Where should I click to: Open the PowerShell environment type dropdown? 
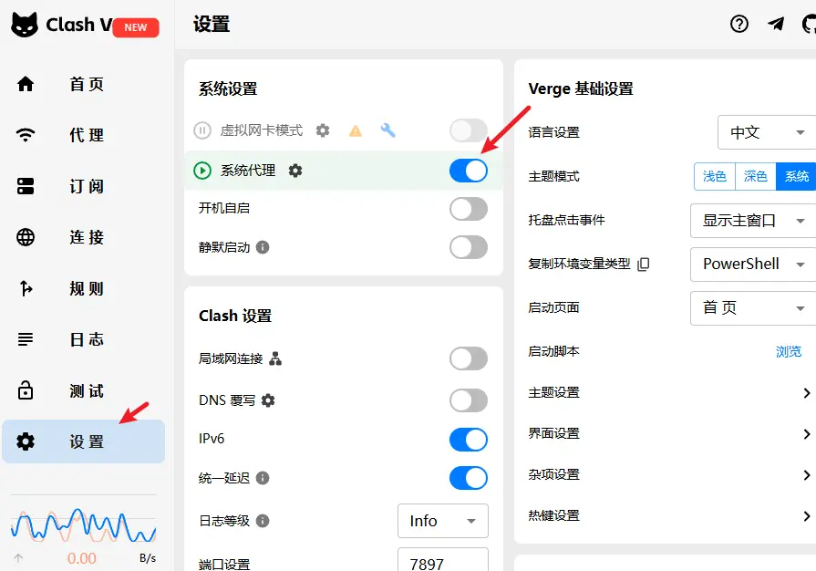[753, 265]
